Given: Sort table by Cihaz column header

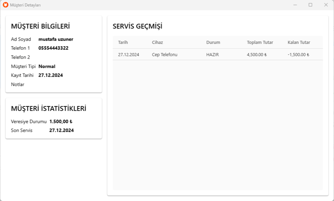Looking at the screenshot, I should pos(157,42).
